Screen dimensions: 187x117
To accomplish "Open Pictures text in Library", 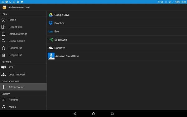I will (x=14, y=100).
